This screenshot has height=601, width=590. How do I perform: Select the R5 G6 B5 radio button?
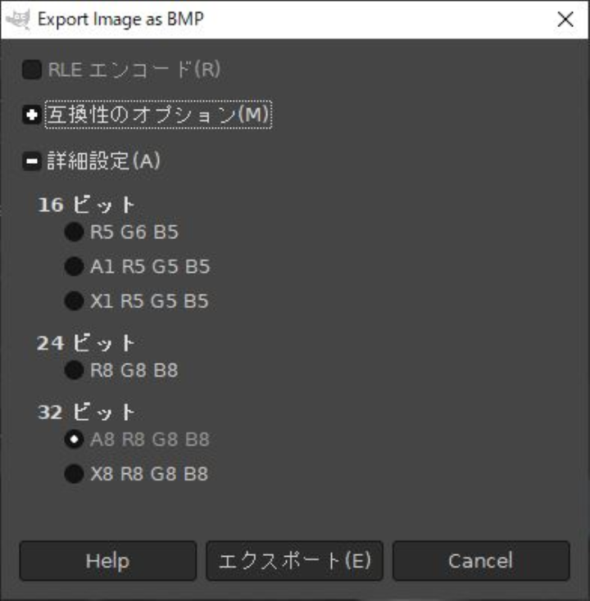coord(74,233)
